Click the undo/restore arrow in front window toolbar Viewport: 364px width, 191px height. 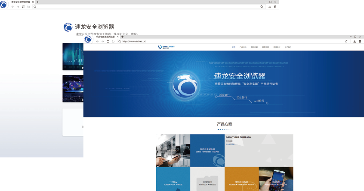[113, 42]
